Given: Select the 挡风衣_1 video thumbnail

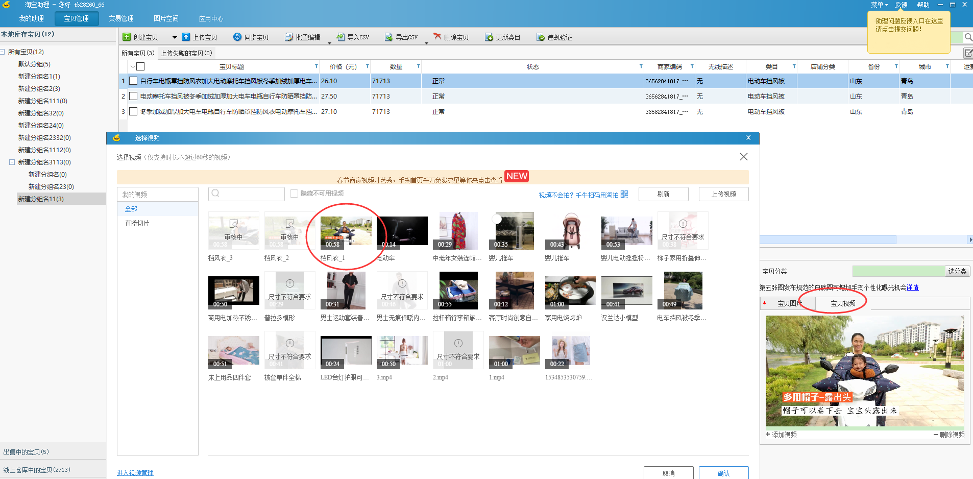Looking at the screenshot, I should (346, 231).
